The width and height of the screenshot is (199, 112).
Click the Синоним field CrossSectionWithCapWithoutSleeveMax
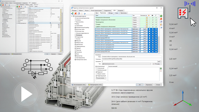coord(132,59)
